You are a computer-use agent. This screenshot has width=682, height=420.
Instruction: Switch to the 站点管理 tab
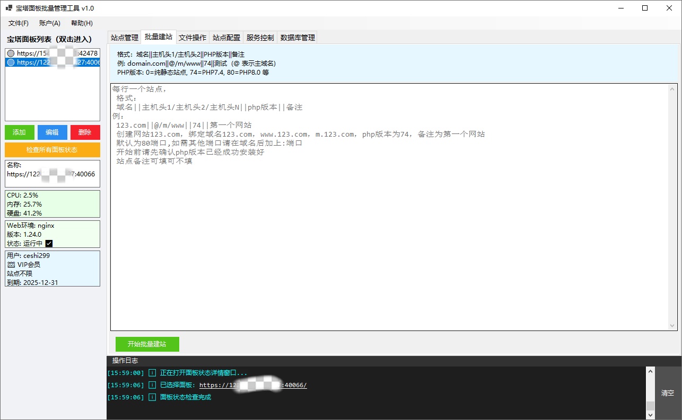click(x=125, y=38)
